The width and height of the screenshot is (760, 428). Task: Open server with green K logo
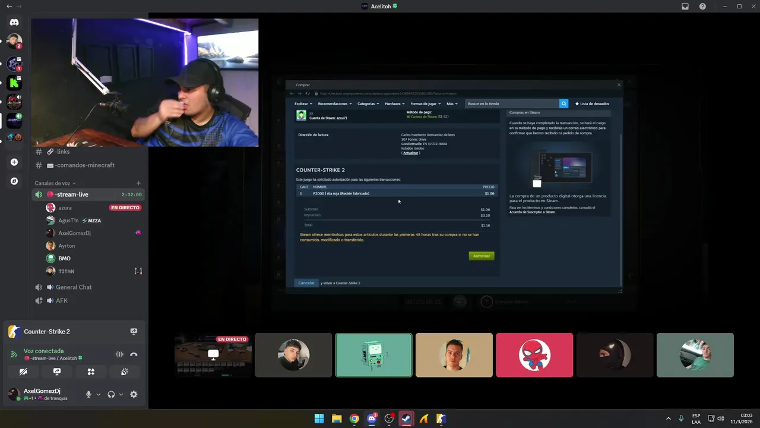(14, 83)
